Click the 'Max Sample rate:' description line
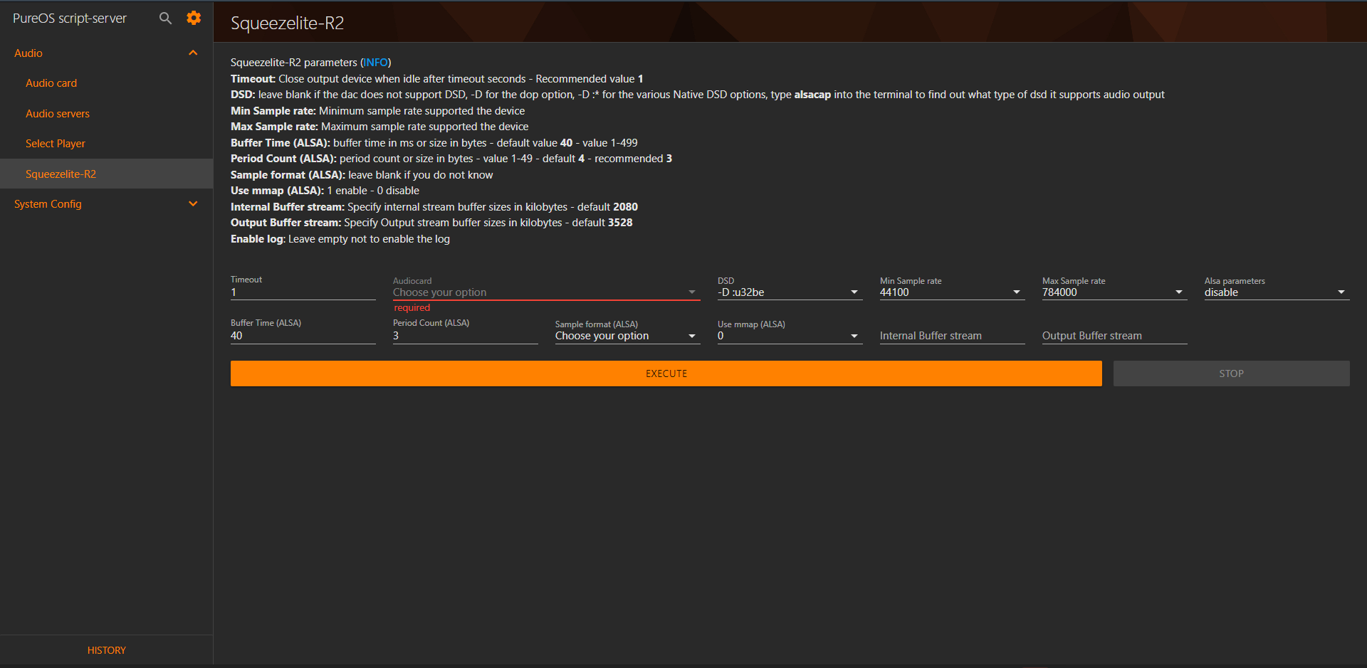 (379, 127)
